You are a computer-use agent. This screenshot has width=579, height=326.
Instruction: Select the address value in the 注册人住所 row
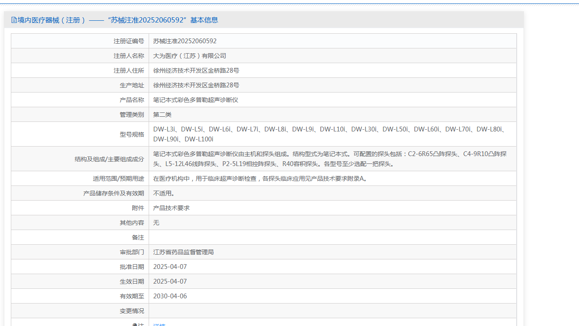point(196,70)
